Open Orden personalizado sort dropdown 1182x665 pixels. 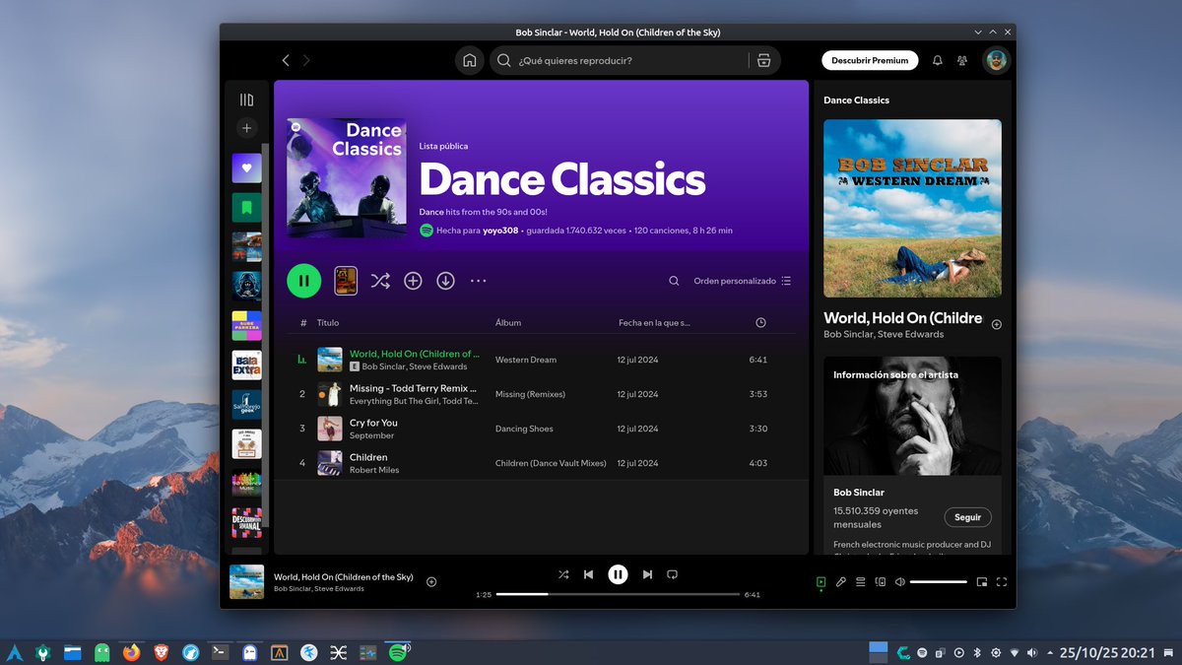pos(743,281)
